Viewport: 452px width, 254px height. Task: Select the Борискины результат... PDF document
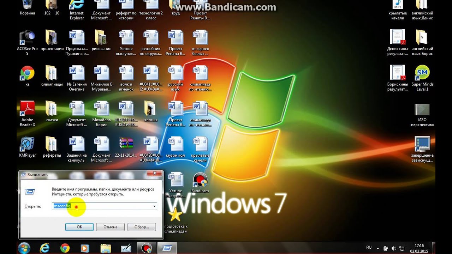[x=398, y=78]
